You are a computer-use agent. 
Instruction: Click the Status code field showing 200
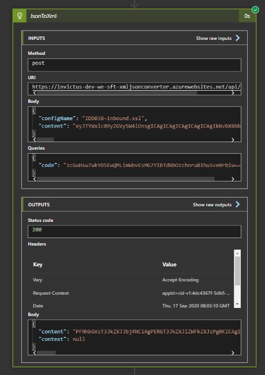point(135,231)
